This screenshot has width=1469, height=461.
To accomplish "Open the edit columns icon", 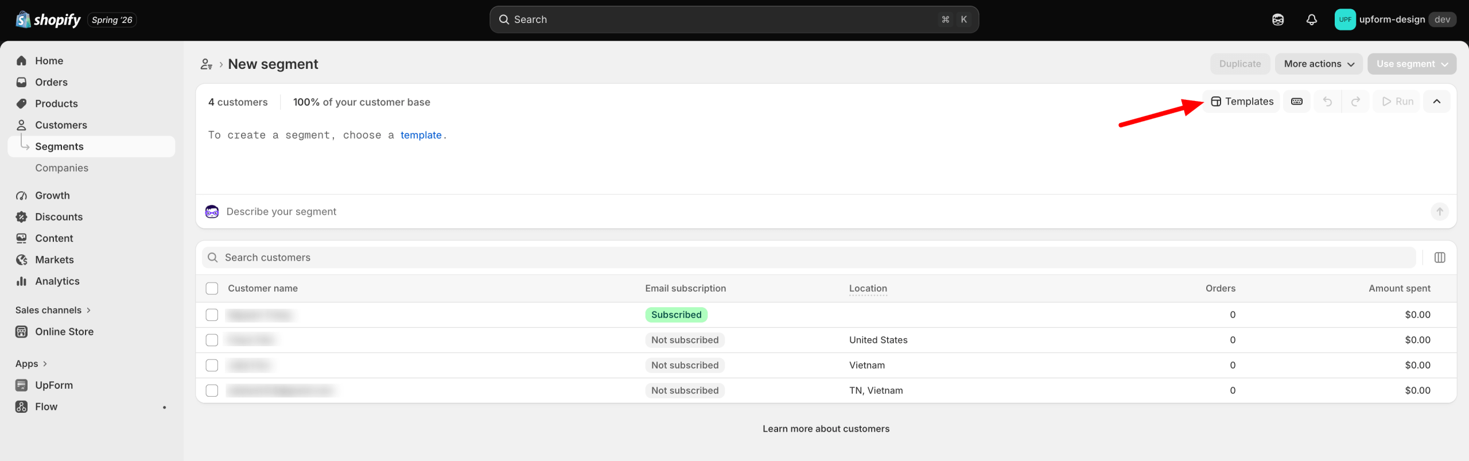I will coord(1440,258).
